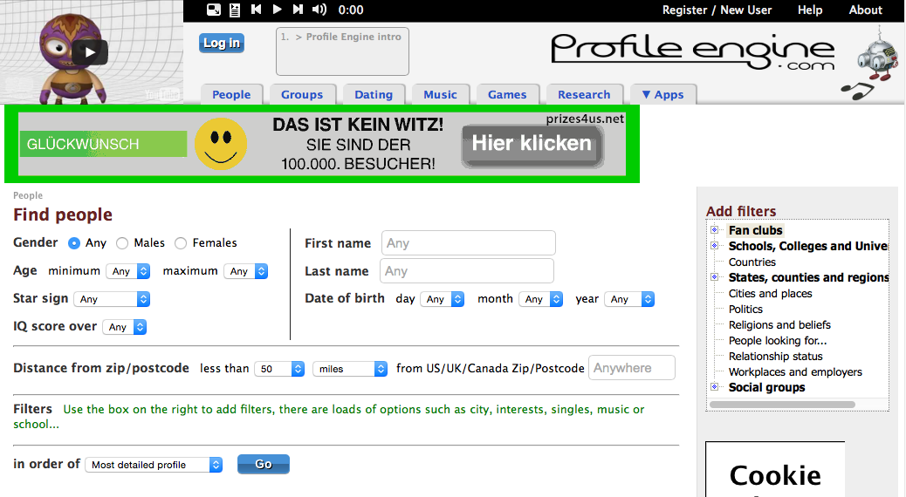Expand States, counties and regions node
The height and width of the screenshot is (497, 906).
[714, 277]
